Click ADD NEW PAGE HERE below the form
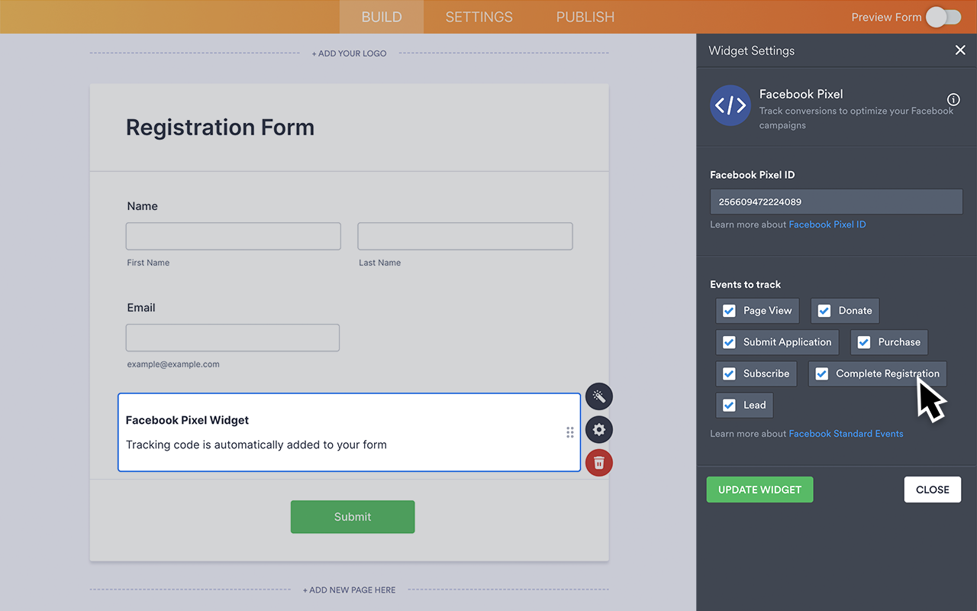977x611 pixels. pos(349,590)
